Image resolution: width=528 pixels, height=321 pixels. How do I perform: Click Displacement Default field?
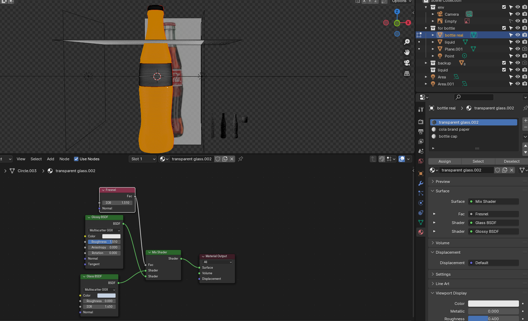pyautogui.click(x=494, y=263)
